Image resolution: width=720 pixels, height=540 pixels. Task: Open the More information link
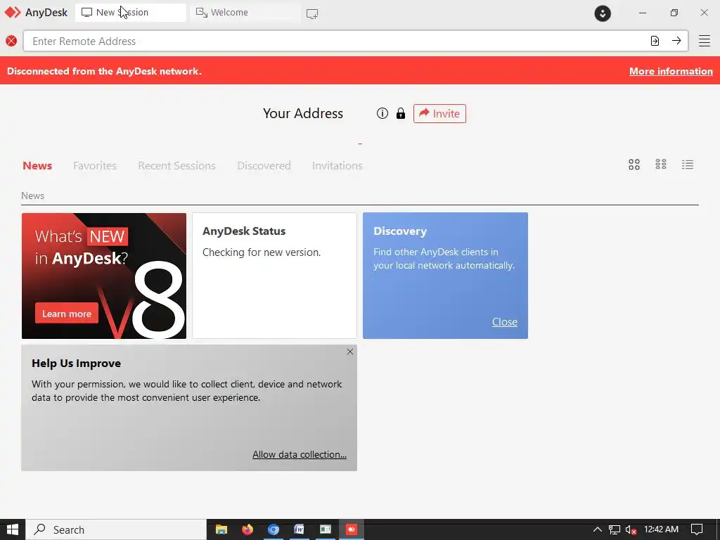click(x=671, y=71)
